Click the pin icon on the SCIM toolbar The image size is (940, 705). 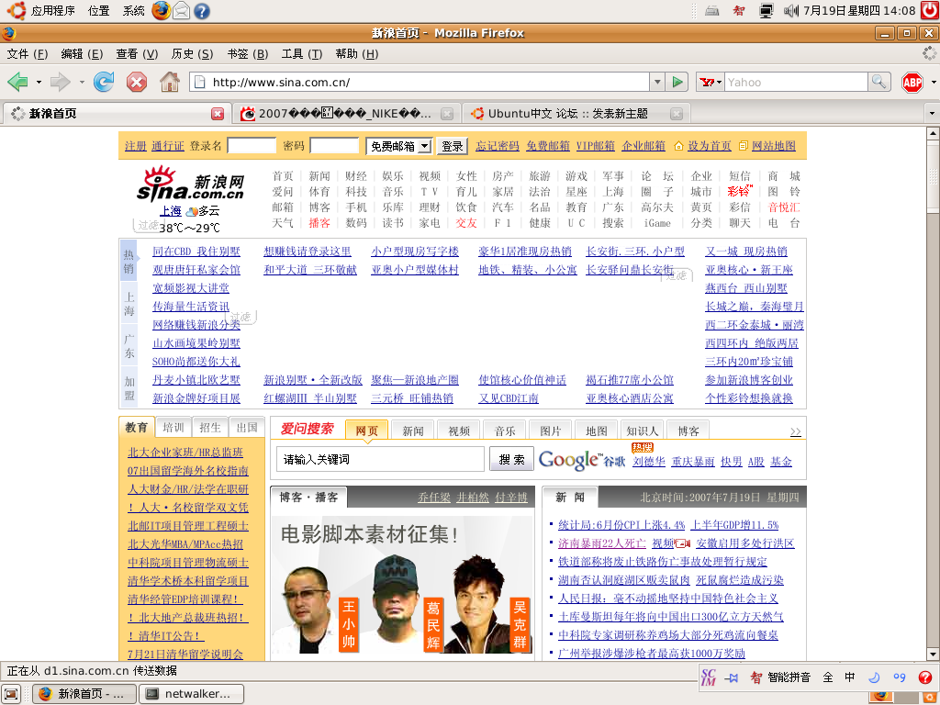click(732, 677)
